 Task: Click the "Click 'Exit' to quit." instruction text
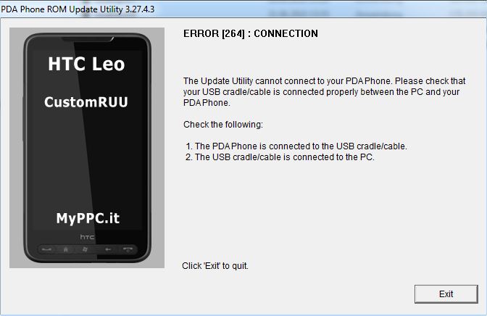215,266
